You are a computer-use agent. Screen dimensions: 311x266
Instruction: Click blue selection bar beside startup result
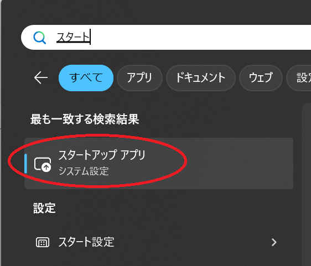[25, 164]
